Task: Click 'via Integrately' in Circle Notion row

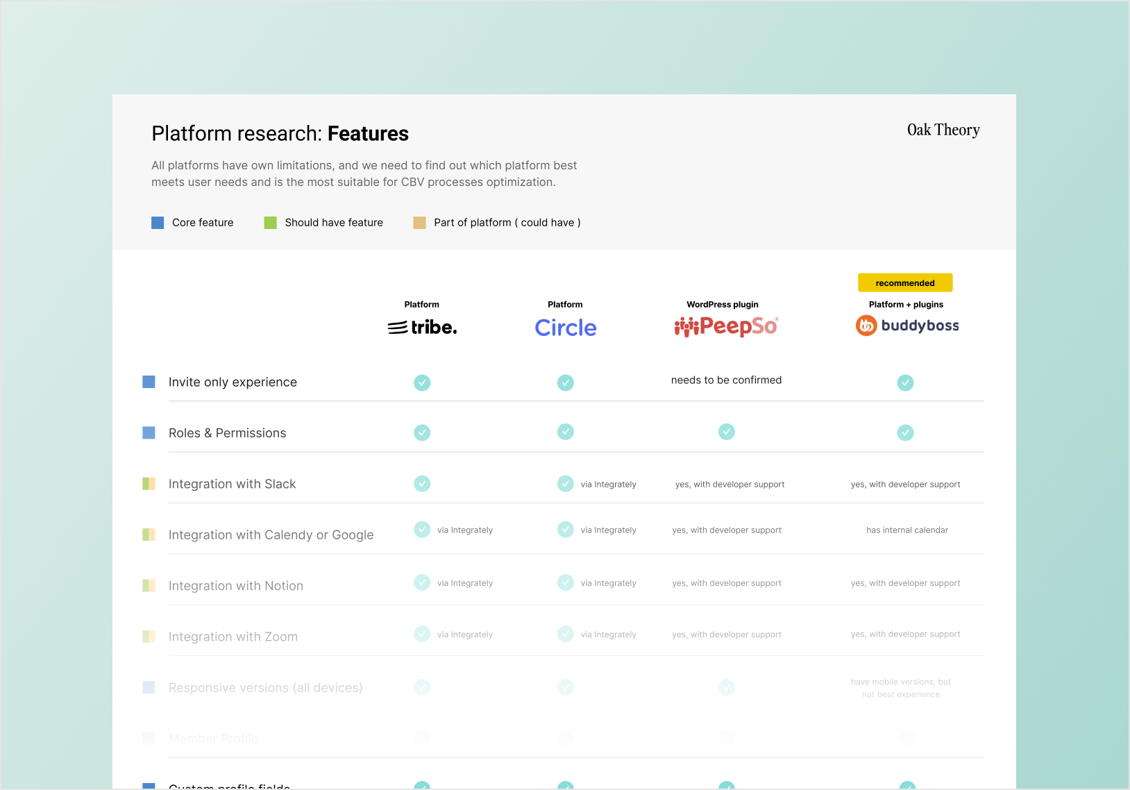Action: click(x=609, y=583)
